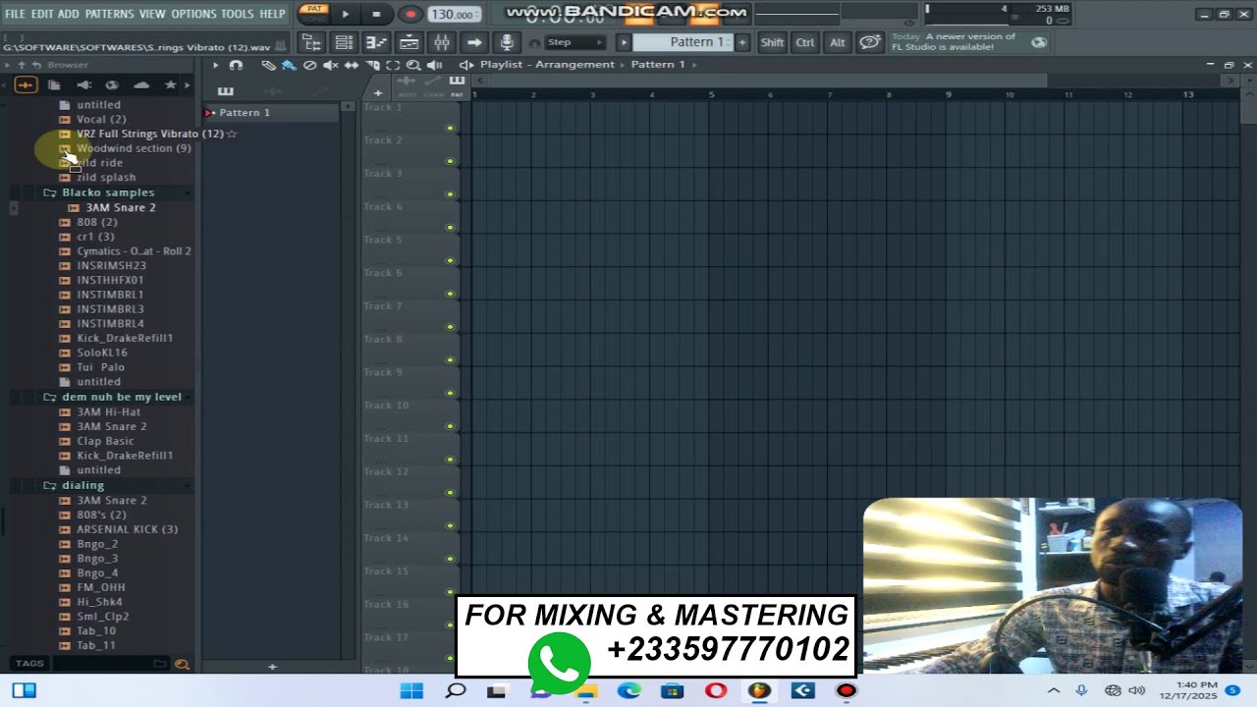Add a new pattern with the plus button
This screenshot has height=707, width=1257.
pyautogui.click(x=742, y=42)
